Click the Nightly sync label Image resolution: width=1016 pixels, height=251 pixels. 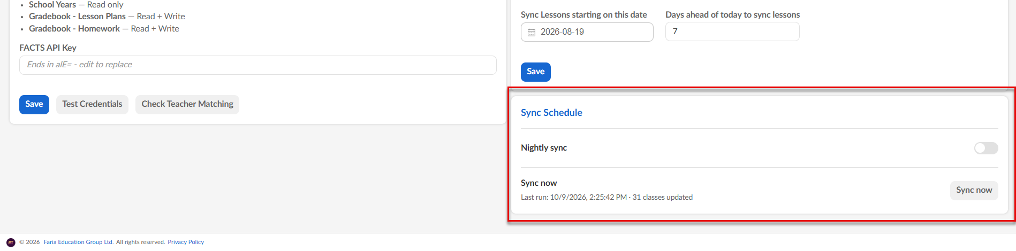(x=544, y=148)
